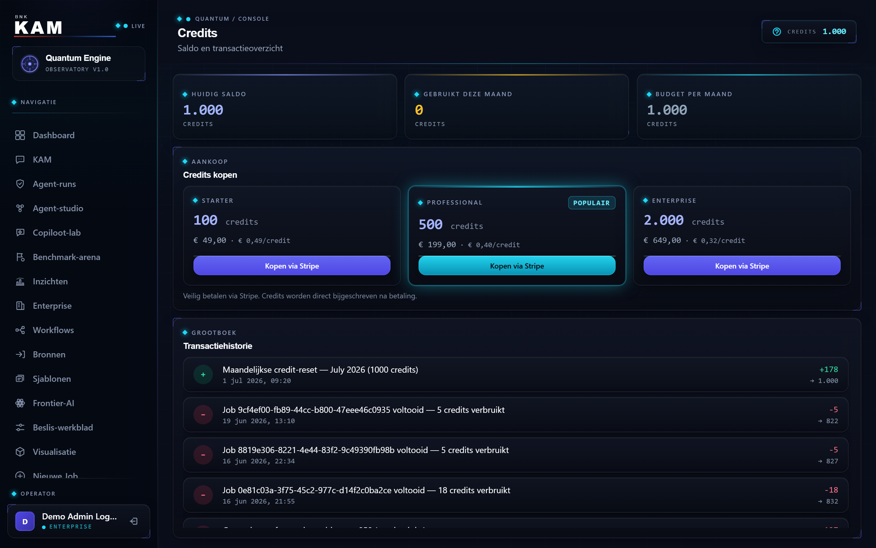The height and width of the screenshot is (548, 876).
Task: Click the '€ 199,00' Professional price
Action: pyautogui.click(x=437, y=245)
